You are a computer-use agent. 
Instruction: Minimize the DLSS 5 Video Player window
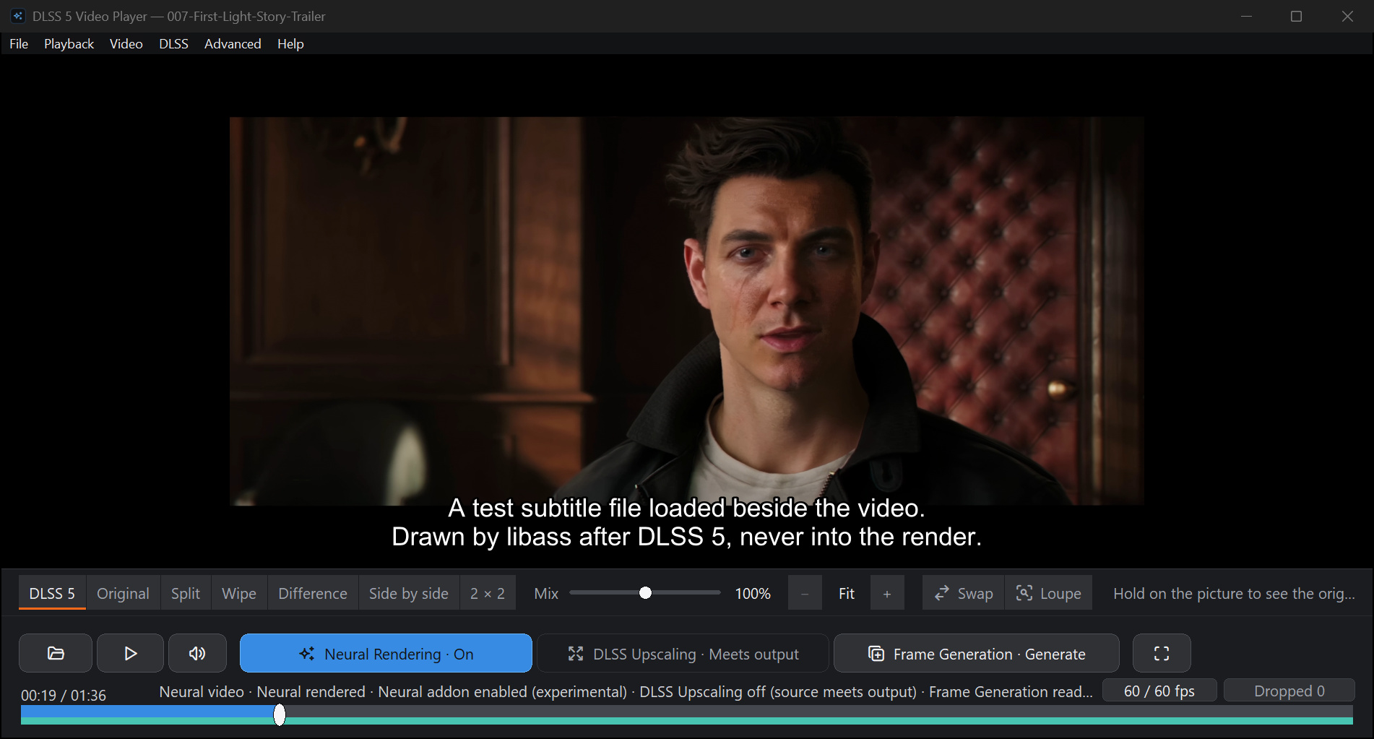click(x=1246, y=16)
